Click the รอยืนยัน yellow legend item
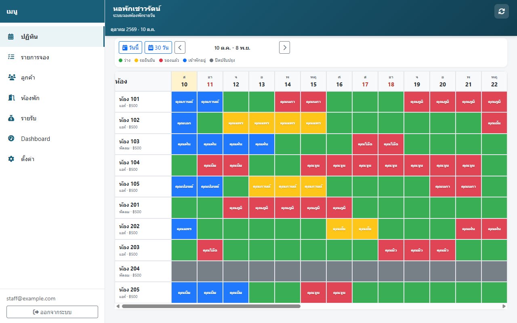Viewport: 517px width, 323px height. 145,60
